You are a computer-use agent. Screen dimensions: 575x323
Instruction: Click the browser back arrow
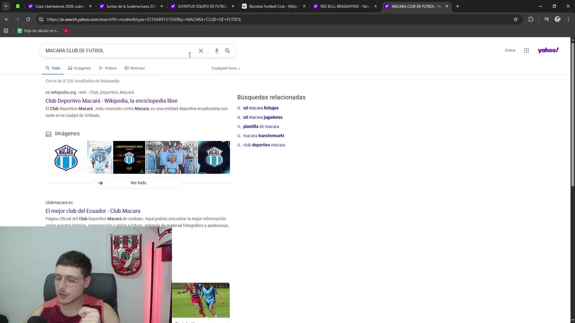[6, 19]
